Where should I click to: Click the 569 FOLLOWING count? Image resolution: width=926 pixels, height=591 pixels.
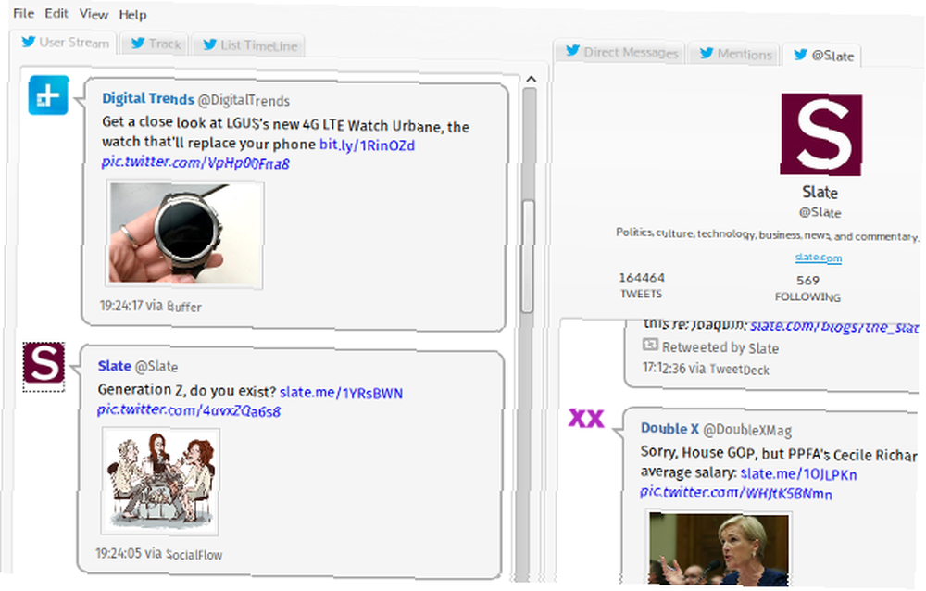click(x=807, y=288)
